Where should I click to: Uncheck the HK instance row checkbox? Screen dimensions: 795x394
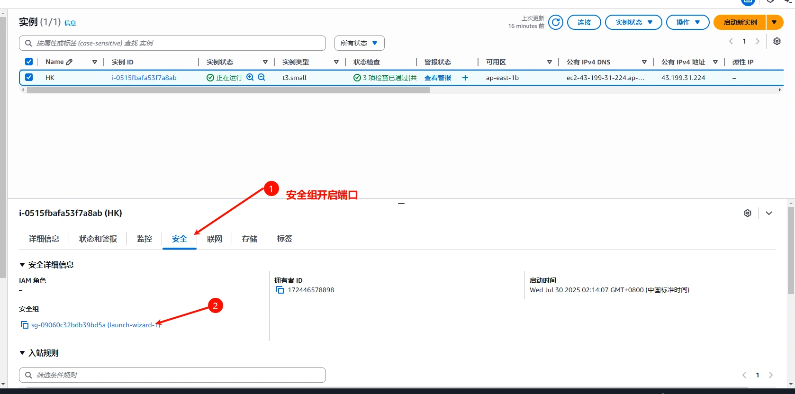pyautogui.click(x=29, y=77)
